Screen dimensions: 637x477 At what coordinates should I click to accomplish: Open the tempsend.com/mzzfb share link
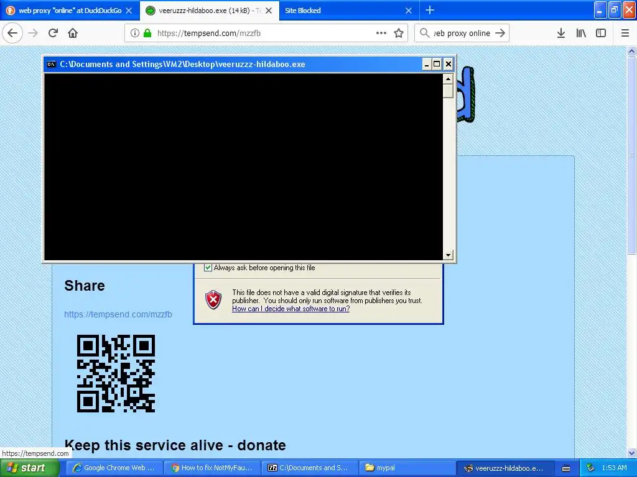pos(118,314)
